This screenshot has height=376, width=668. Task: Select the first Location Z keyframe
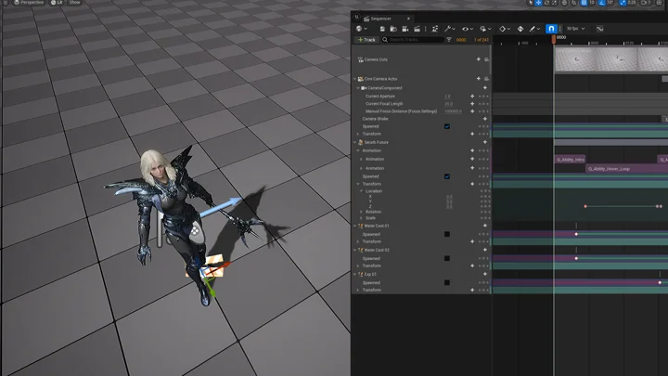585,206
